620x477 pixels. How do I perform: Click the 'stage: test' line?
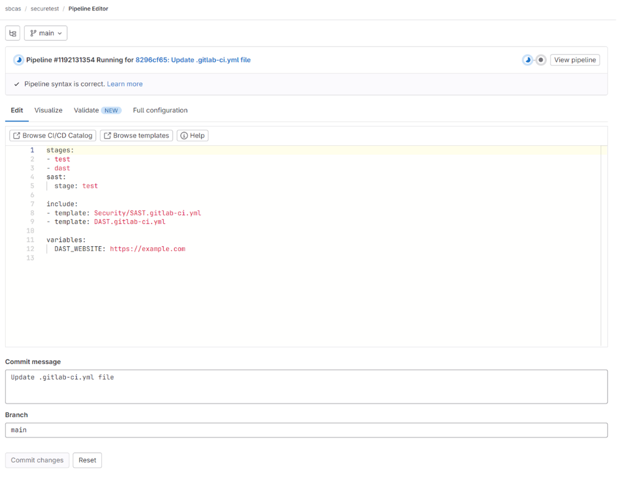[76, 186]
